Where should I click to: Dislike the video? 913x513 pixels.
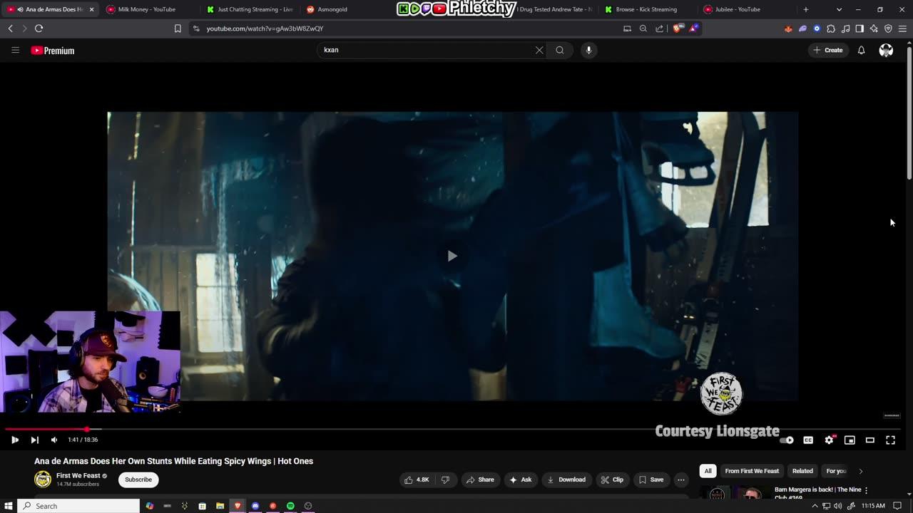click(445, 480)
